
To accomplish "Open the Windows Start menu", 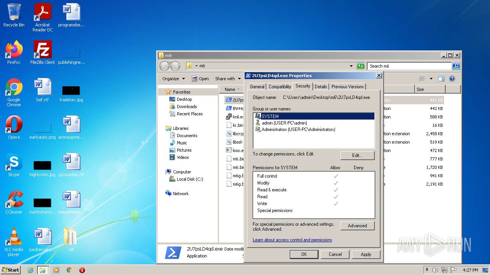I will tap(10, 270).
